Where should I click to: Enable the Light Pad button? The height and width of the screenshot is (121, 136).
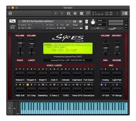click(x=117, y=75)
